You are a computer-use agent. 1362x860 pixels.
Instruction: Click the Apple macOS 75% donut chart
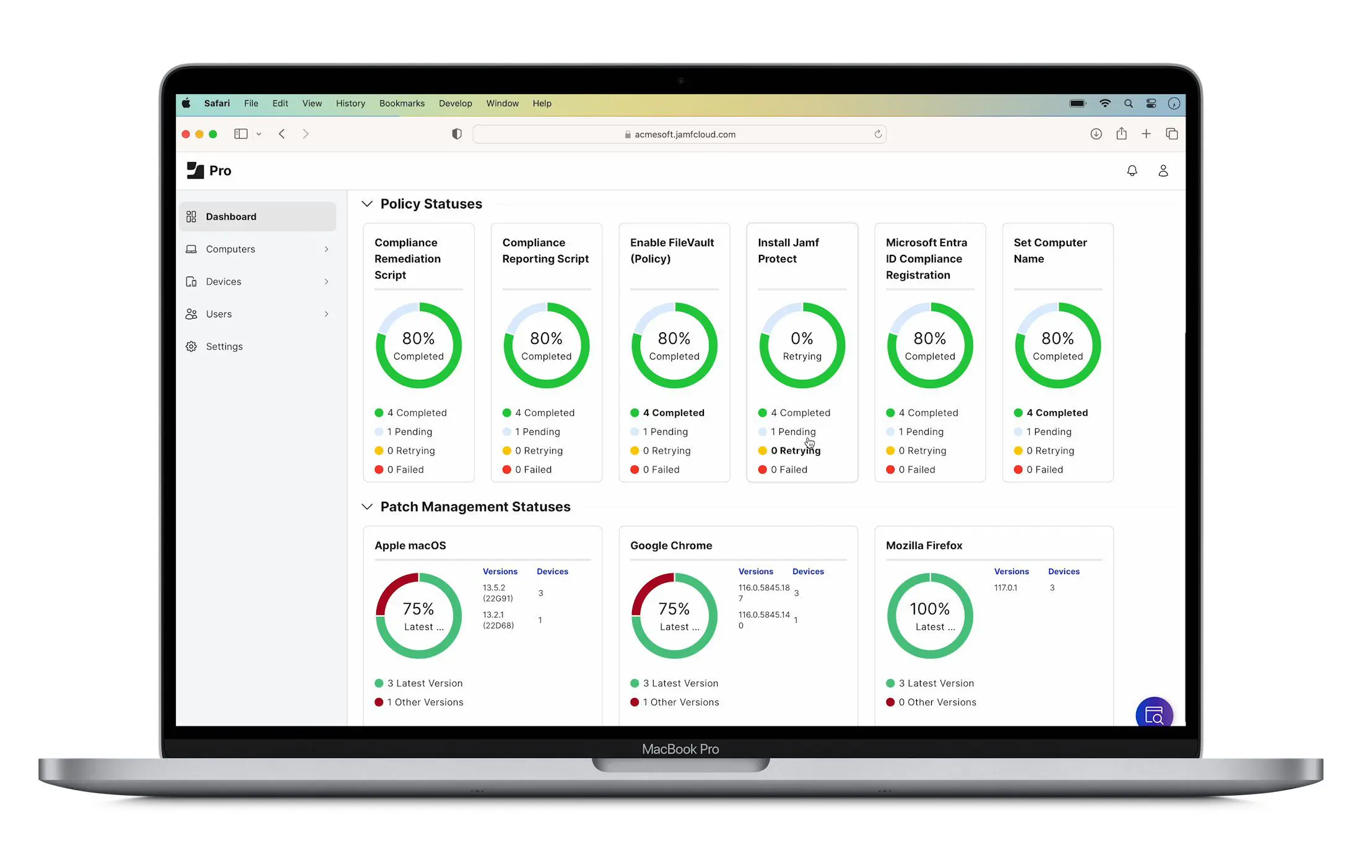click(x=419, y=616)
